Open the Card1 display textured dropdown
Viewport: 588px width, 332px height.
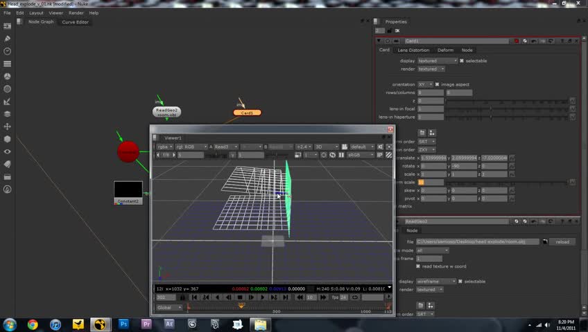pos(438,61)
